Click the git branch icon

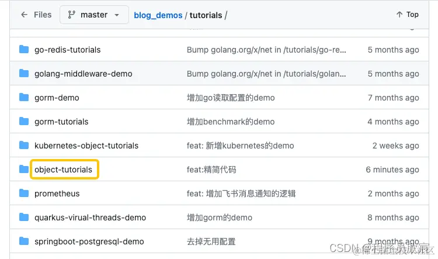71,15
